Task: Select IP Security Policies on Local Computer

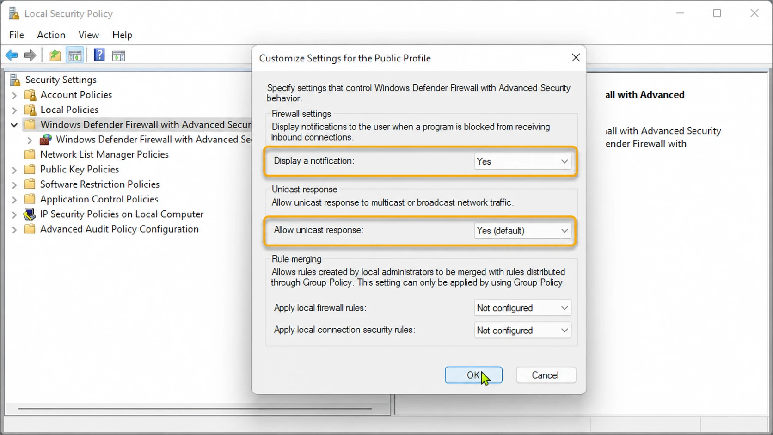Action: [122, 214]
